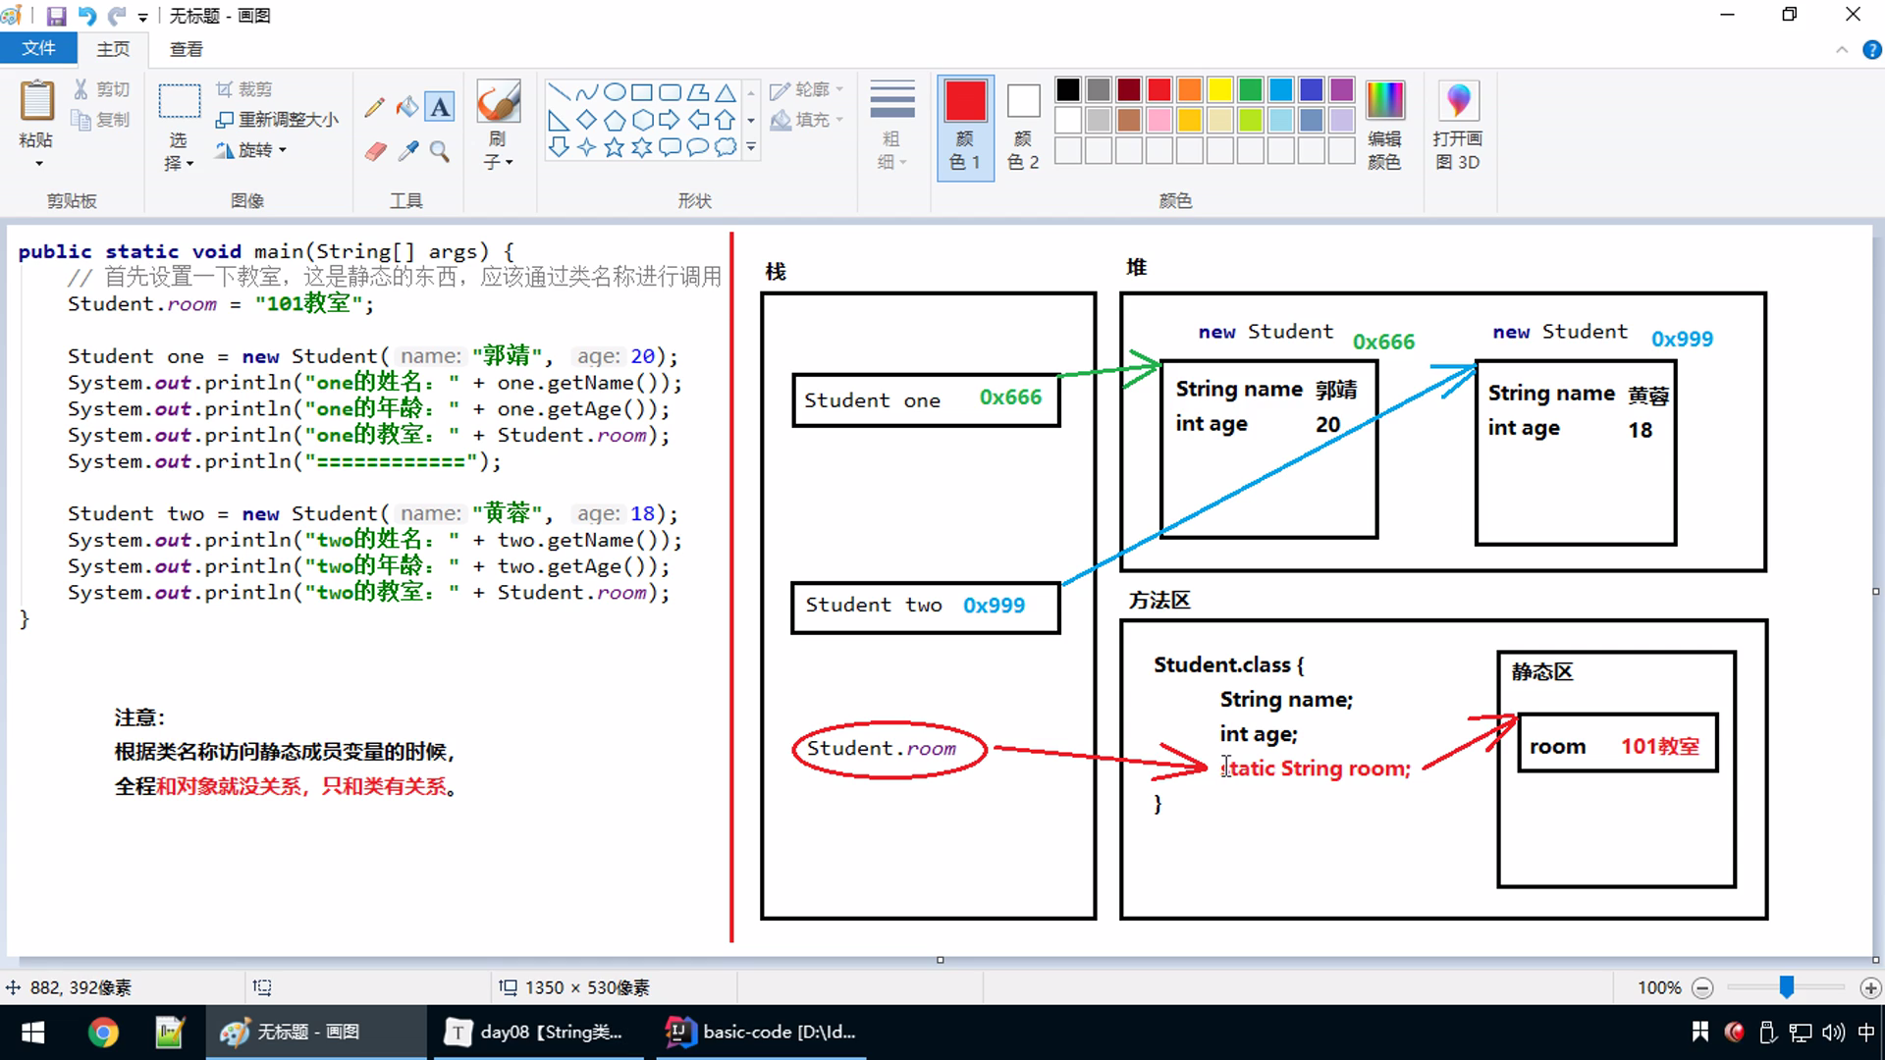Click the Crop button
The height and width of the screenshot is (1060, 1885).
[243, 89]
